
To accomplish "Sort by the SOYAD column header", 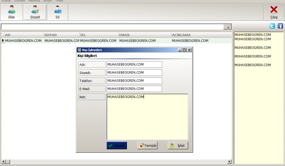I will 61,35.
